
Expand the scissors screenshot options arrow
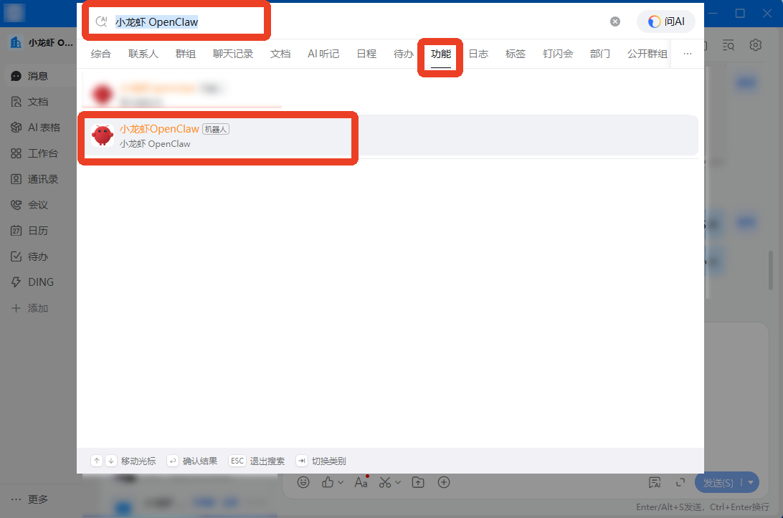(x=398, y=482)
